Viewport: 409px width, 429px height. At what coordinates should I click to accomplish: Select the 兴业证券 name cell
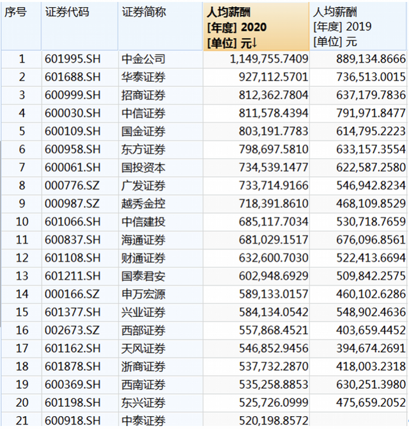160,312
